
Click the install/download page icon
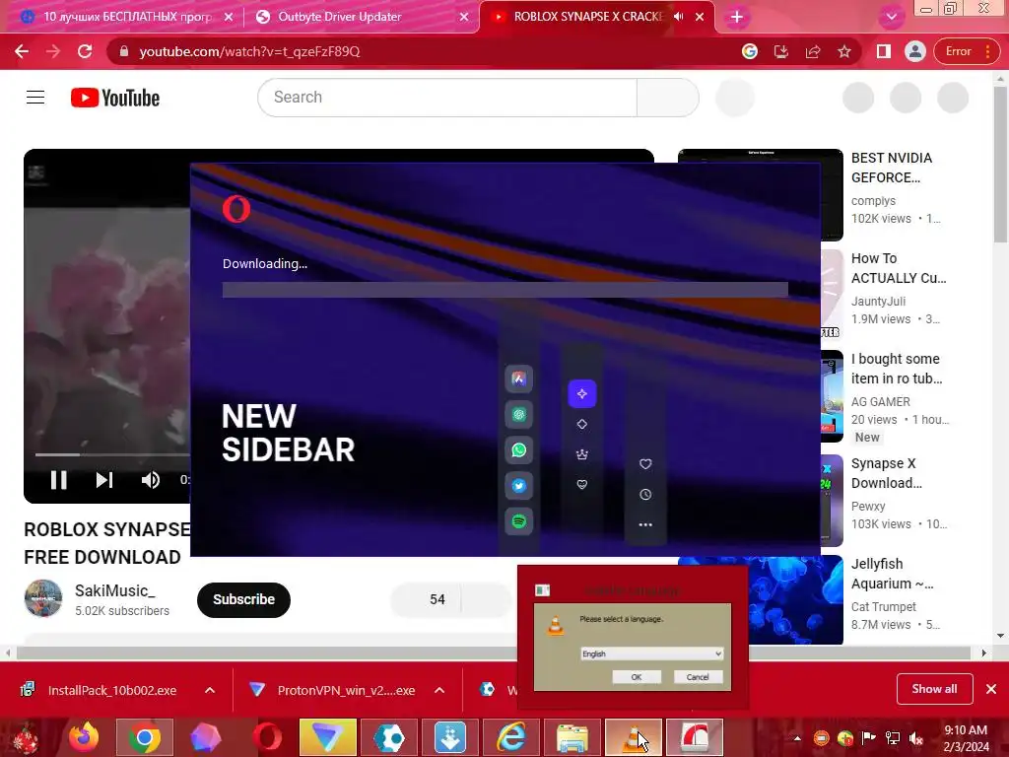coord(781,51)
